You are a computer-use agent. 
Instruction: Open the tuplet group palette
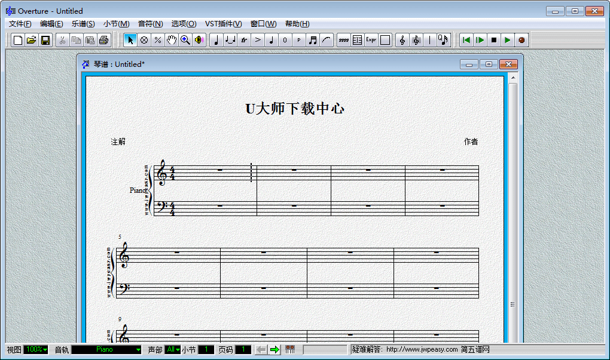(230, 40)
